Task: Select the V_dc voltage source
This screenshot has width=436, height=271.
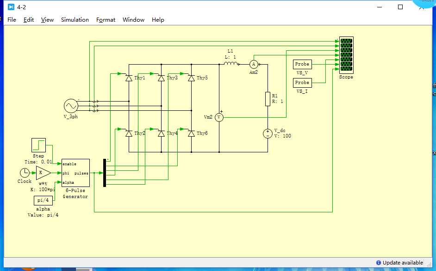Action: point(268,134)
